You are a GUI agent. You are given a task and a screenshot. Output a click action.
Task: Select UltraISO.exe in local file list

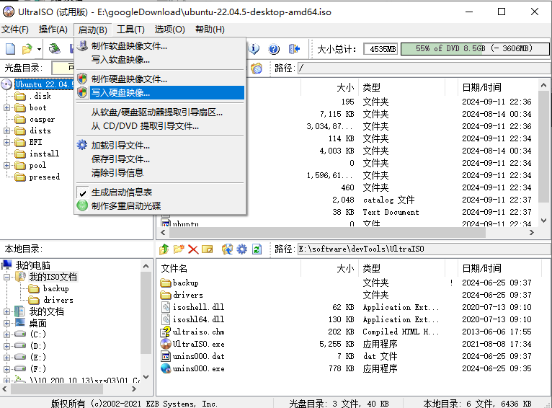pyautogui.click(x=199, y=344)
